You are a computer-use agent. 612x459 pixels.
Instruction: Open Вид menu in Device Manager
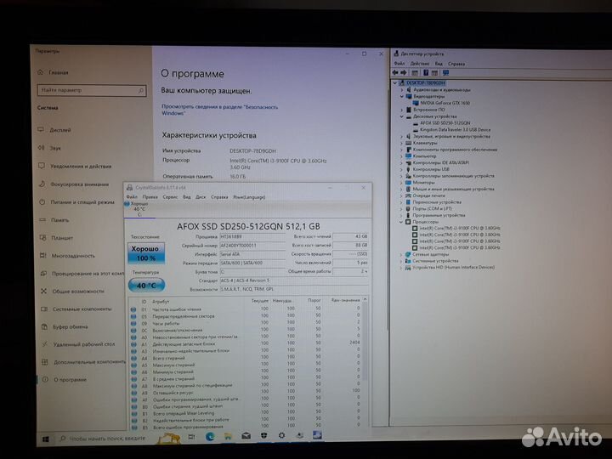[x=439, y=64]
